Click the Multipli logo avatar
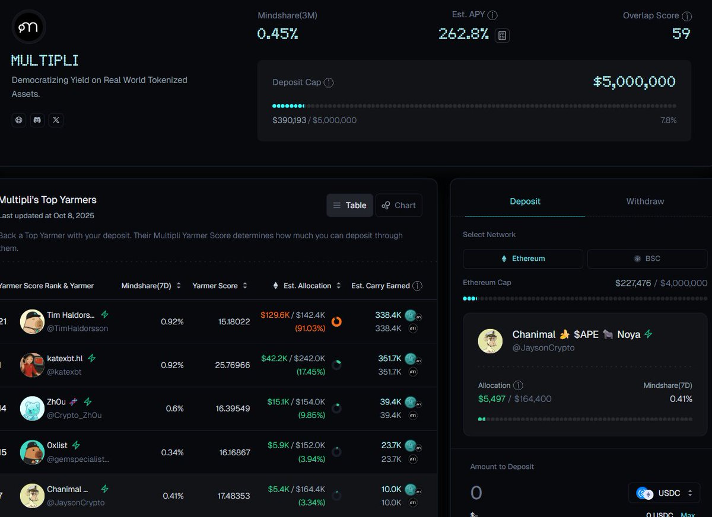 (28, 27)
